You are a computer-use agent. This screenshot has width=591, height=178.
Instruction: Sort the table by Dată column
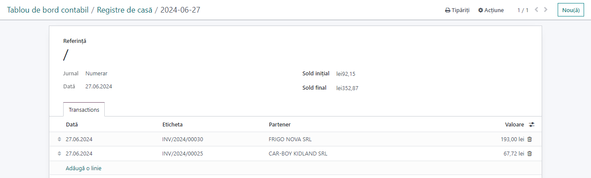72,124
